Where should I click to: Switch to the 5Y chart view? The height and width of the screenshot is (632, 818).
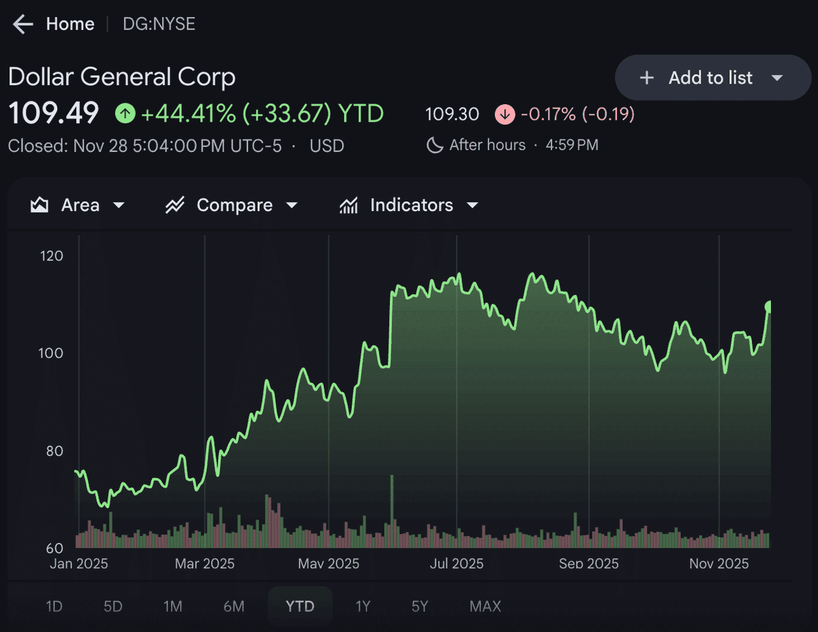click(x=420, y=605)
